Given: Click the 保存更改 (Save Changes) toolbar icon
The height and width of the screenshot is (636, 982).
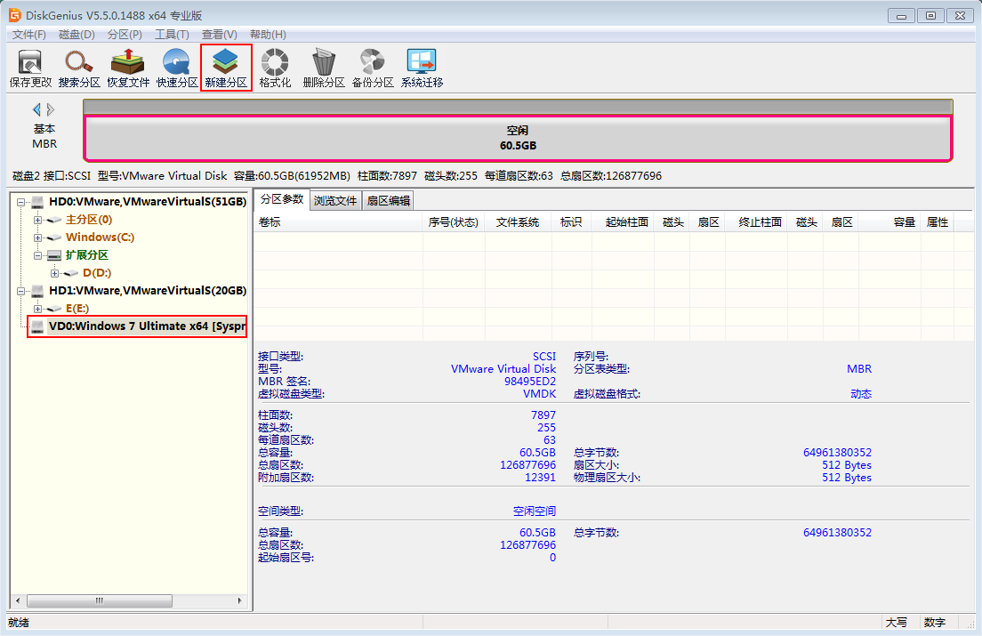Looking at the screenshot, I should coord(30,68).
